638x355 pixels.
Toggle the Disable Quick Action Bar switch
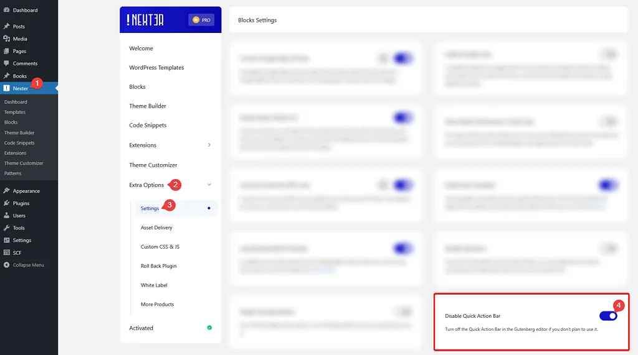608,316
